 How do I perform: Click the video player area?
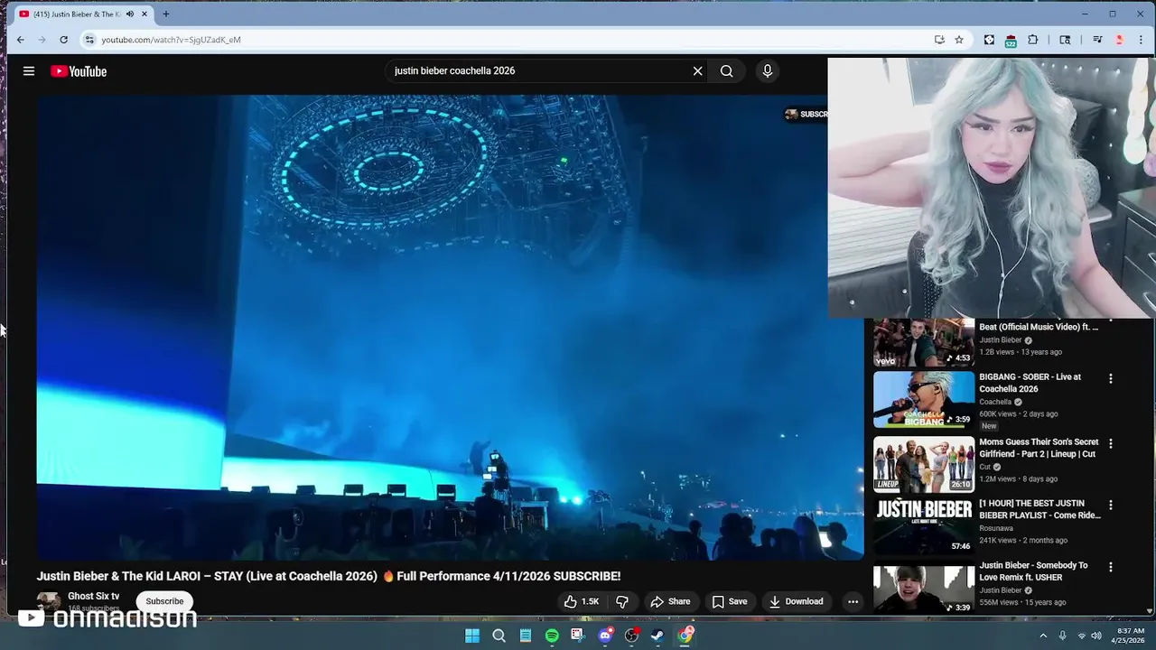(450, 327)
